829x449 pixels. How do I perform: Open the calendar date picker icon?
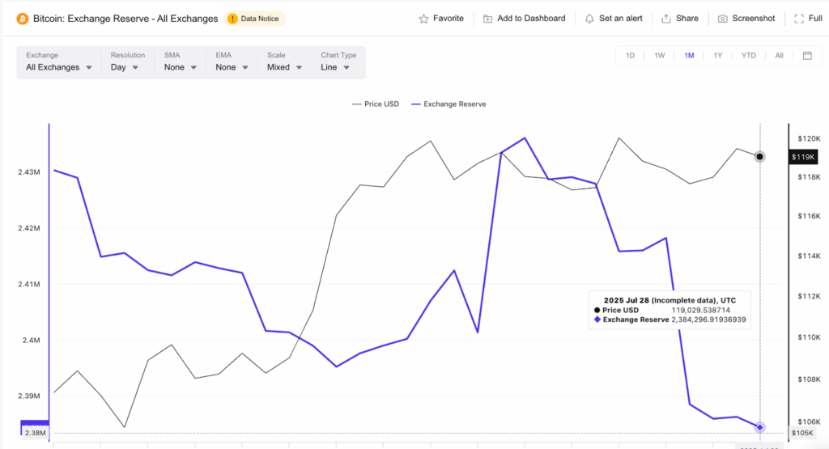tap(807, 56)
